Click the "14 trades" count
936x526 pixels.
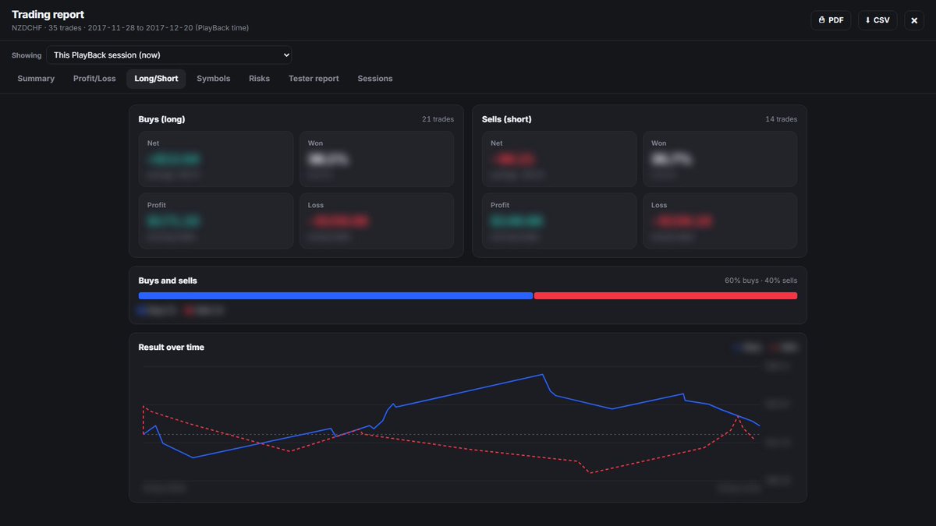coord(781,119)
